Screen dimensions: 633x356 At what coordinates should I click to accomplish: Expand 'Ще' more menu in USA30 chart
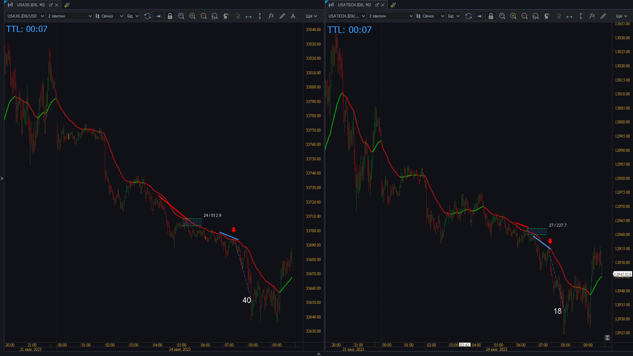tap(311, 16)
